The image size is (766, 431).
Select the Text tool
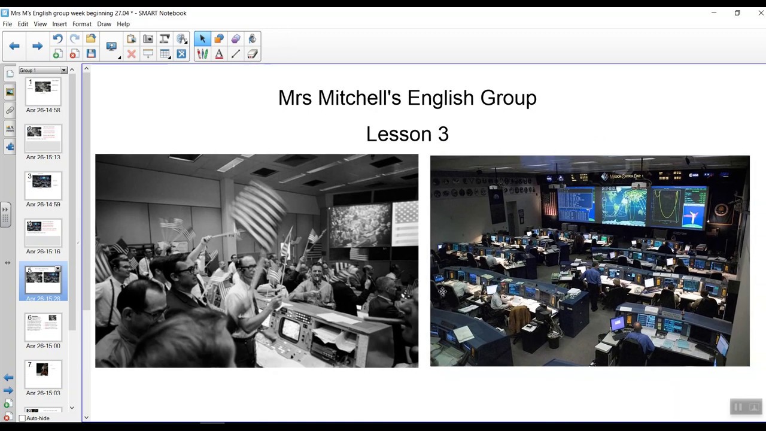coord(219,54)
